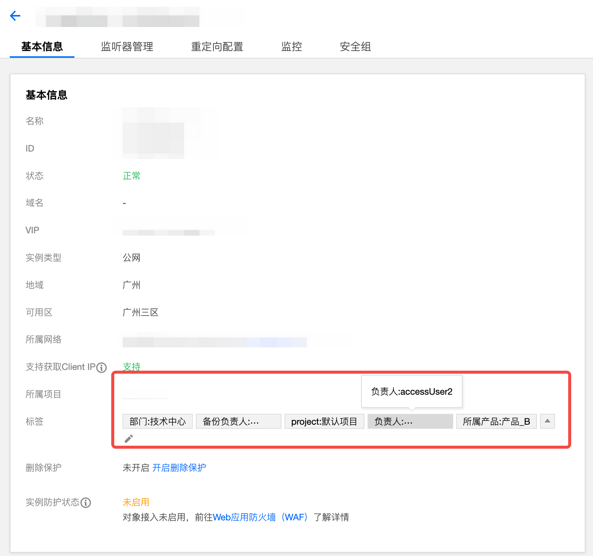Open the 监控 tab

point(292,47)
